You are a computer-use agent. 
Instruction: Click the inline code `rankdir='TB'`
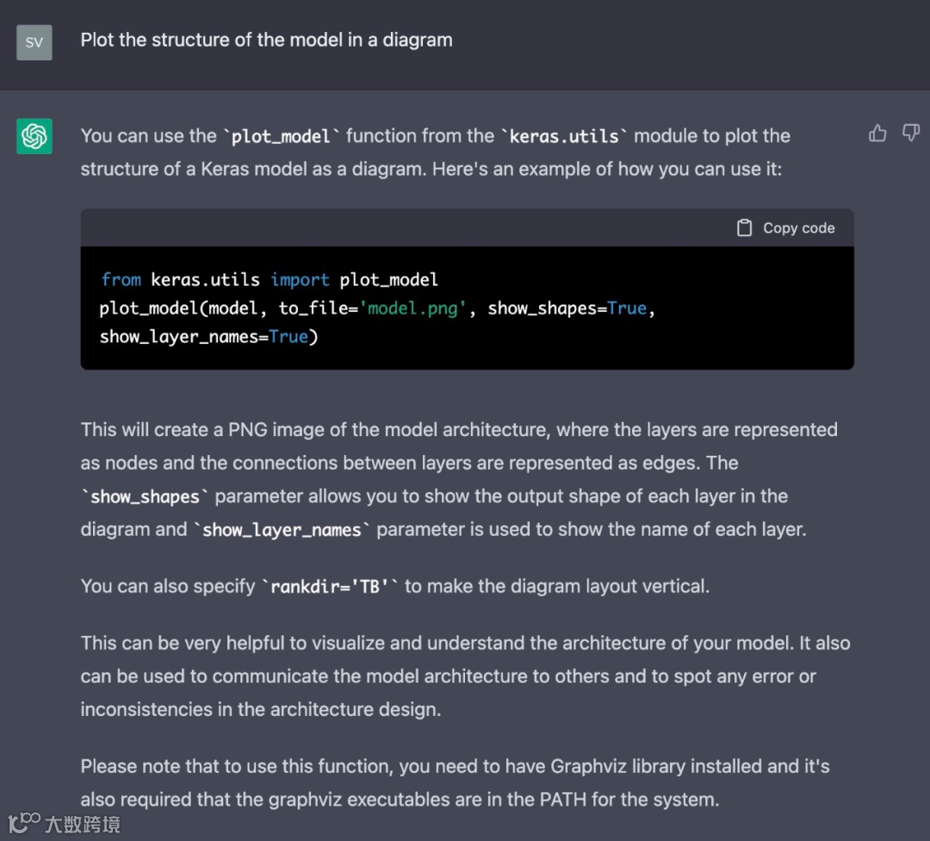(330, 587)
